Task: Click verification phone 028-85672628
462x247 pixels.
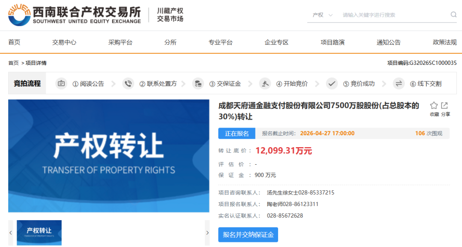Action: click(x=285, y=215)
